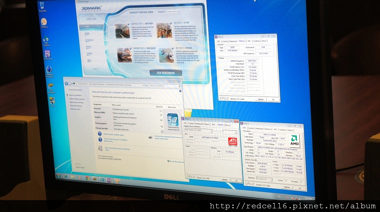Open the Perf Level dropdown in CPU-Z Graphics
Screen dimensions: 380x212
(229, 132)
